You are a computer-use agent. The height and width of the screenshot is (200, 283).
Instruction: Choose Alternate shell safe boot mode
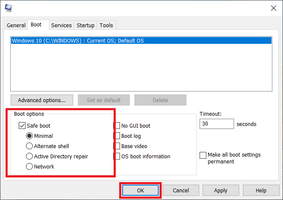29,146
